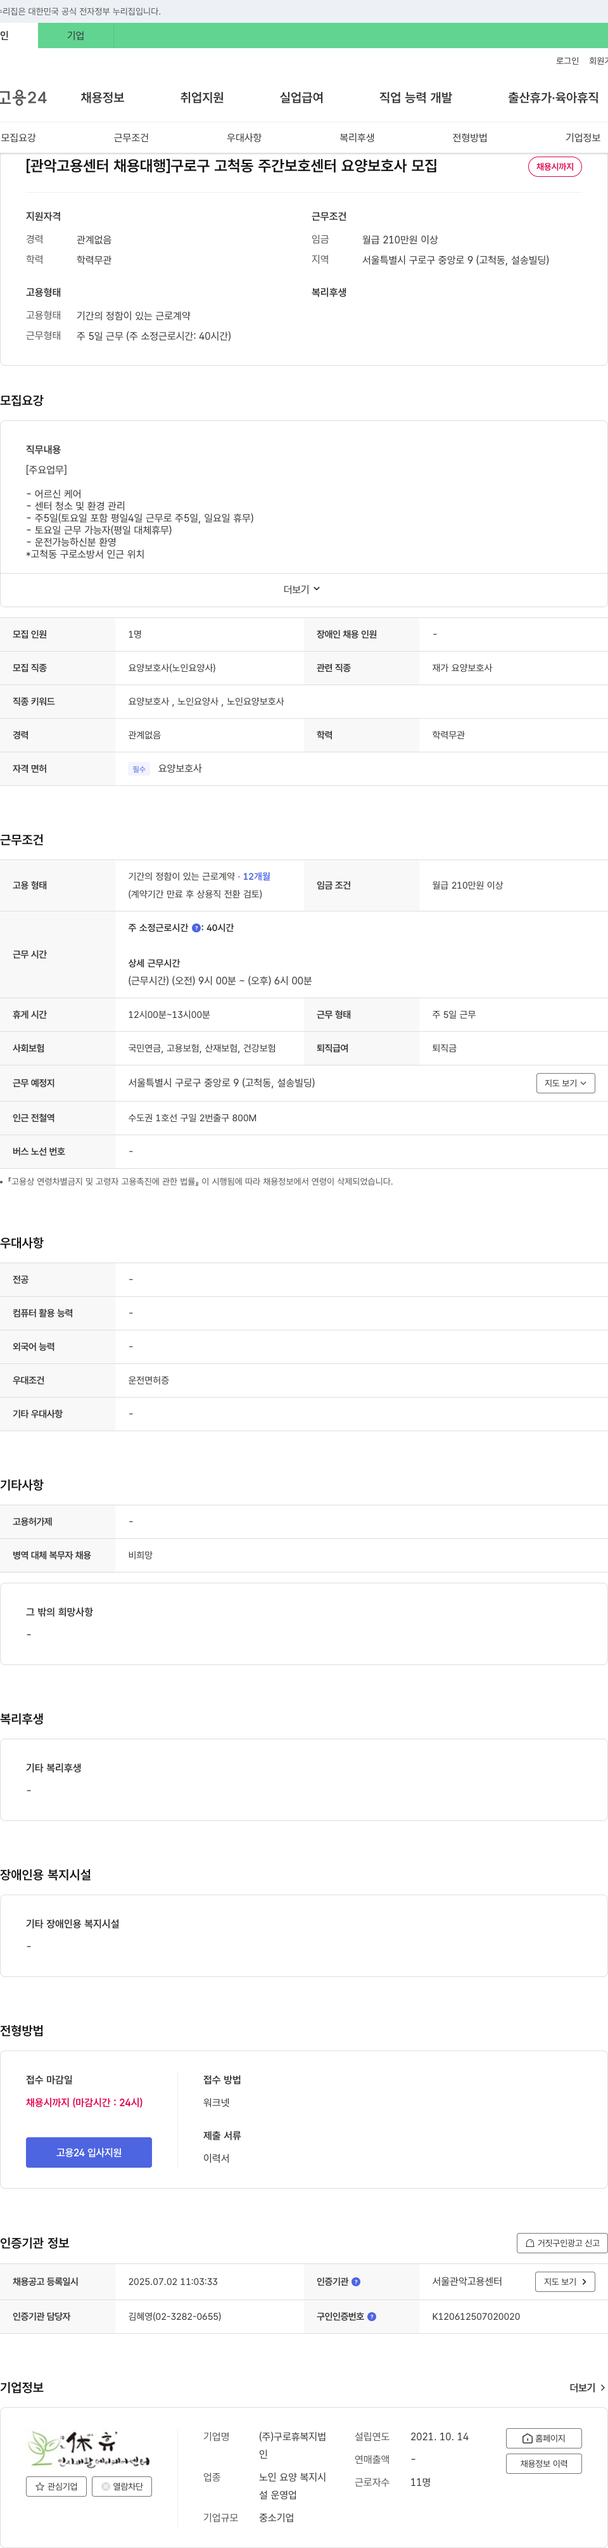Click the help icon beside 인증기관
608x2548 pixels.
[356, 2281]
